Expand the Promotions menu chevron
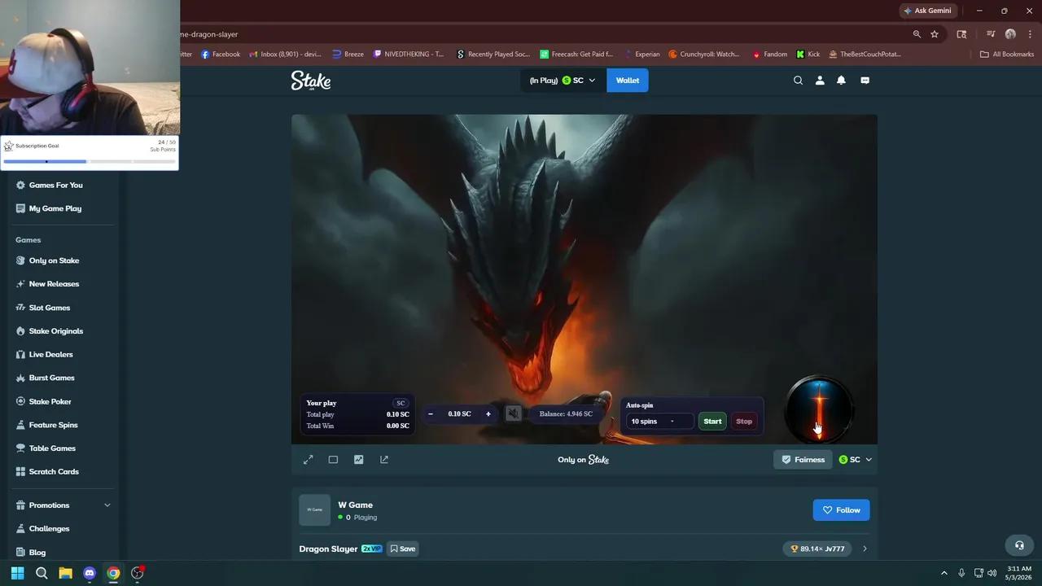The width and height of the screenshot is (1042, 586). (107, 505)
